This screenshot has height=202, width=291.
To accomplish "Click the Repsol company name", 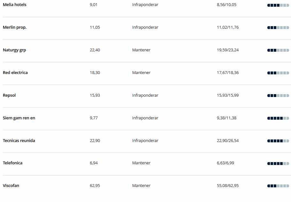I will (9, 95).
